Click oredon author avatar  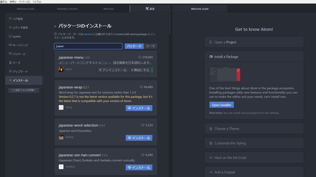[61, 167]
